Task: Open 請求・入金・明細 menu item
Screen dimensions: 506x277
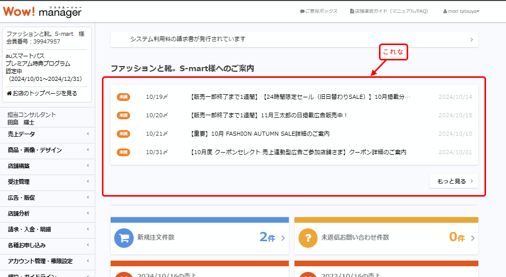Action: pyautogui.click(x=47, y=229)
